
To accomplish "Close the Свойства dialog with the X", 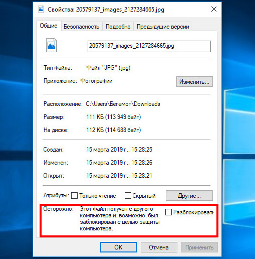I will coord(214,9).
